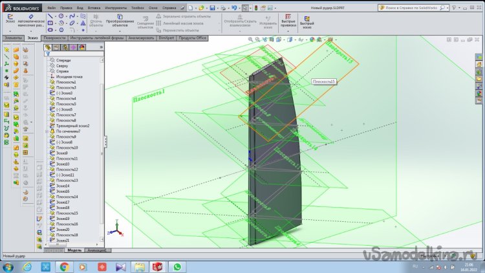
Task: Click the Эскиз sketch tool icon
Action: (10, 16)
